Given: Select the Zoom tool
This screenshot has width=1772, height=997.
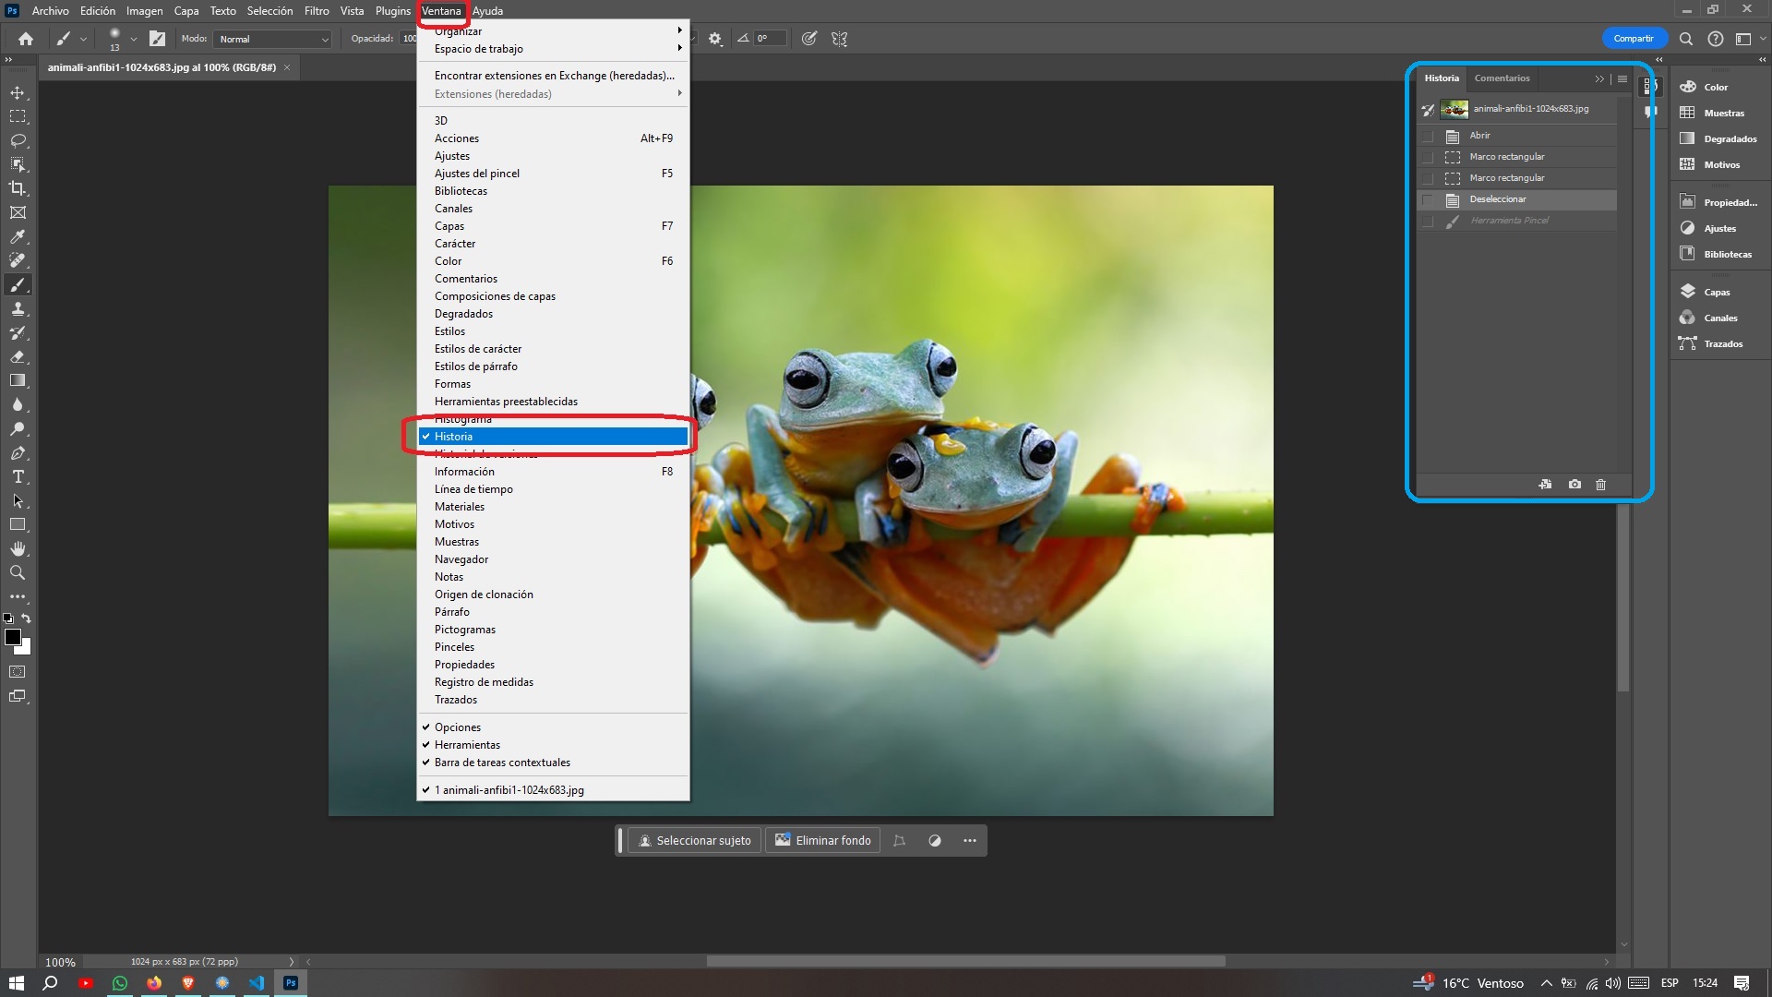Looking at the screenshot, I should (x=18, y=572).
